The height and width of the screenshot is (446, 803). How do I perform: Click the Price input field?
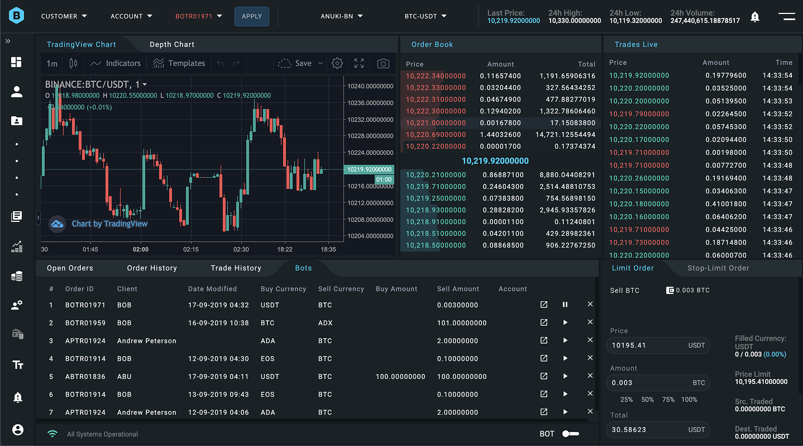click(x=658, y=345)
